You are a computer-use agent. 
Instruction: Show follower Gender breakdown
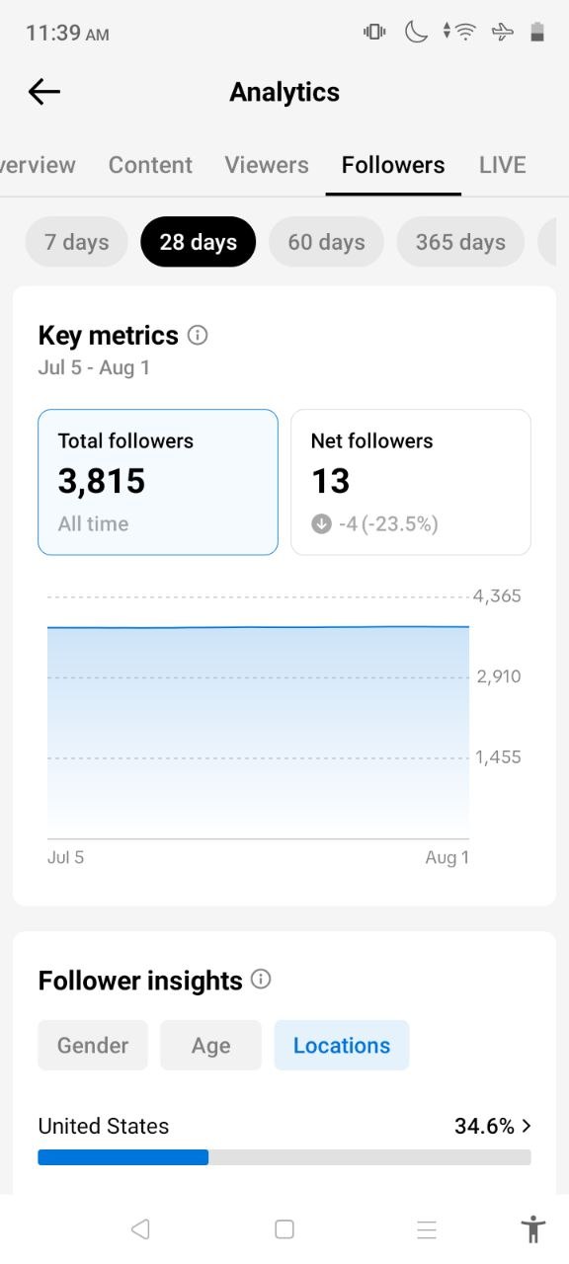point(93,1046)
